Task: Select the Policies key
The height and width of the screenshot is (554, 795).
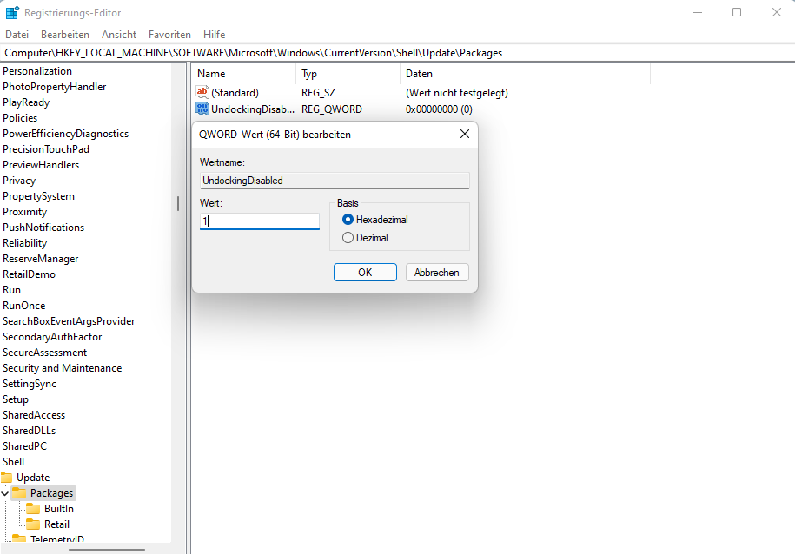Action: 20,117
